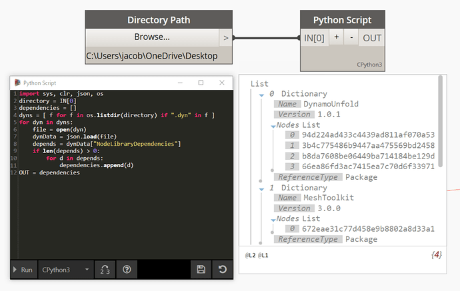460x291 pixels.
Task: Click the version value 3.0.0
Action: coord(329,208)
